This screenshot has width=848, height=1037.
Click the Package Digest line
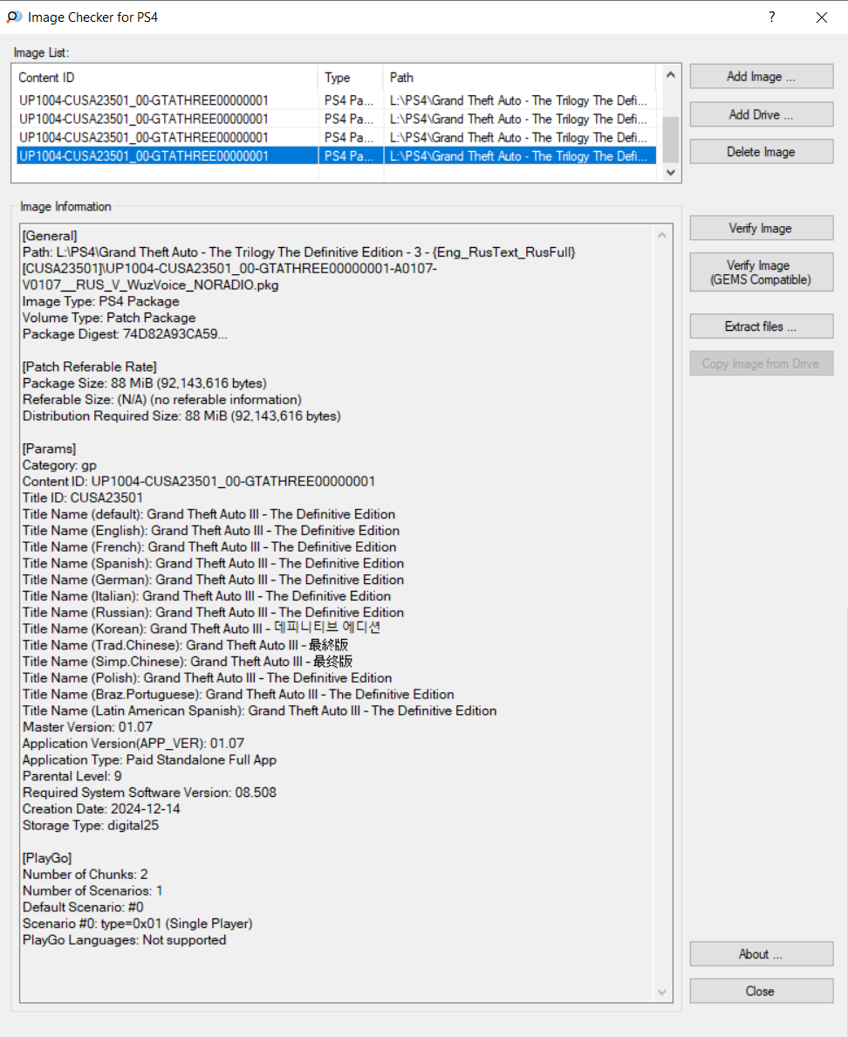(125, 334)
